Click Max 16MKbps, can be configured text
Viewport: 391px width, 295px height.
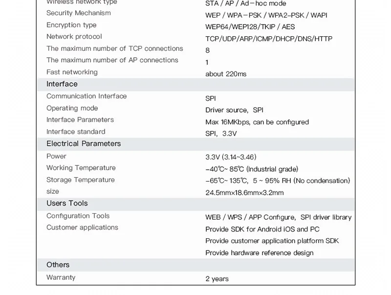pos(257,122)
